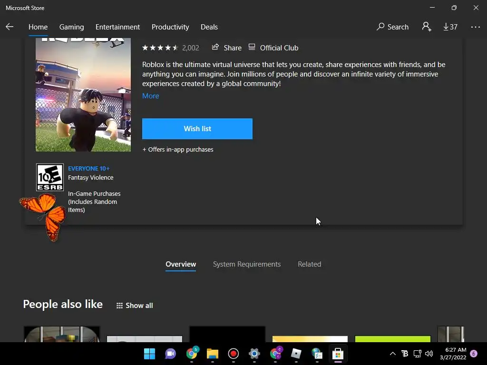Open Roblox taskbar icon
This screenshot has width=487, height=365.
click(x=296, y=354)
